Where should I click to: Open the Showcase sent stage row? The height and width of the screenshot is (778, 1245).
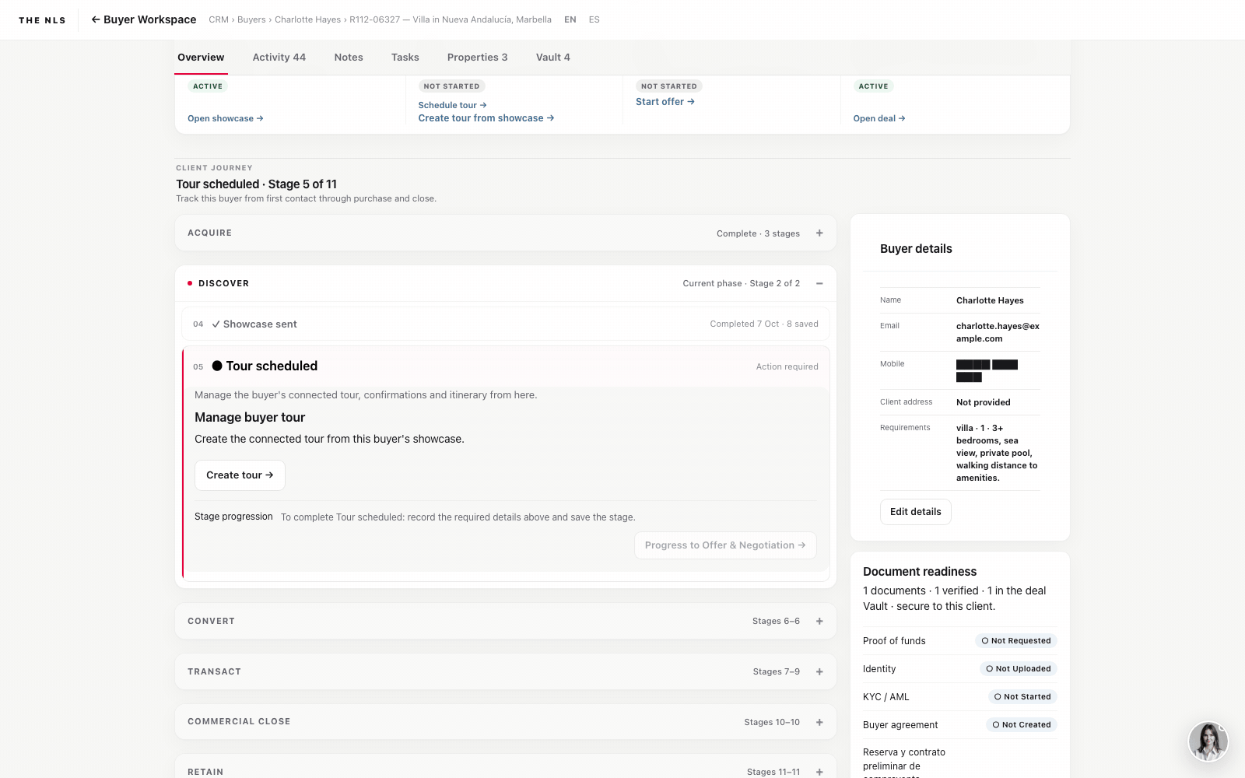(506, 324)
